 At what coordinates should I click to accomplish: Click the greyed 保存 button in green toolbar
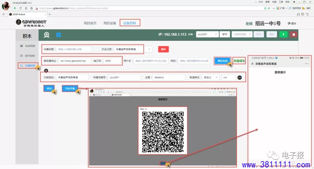click(259, 34)
